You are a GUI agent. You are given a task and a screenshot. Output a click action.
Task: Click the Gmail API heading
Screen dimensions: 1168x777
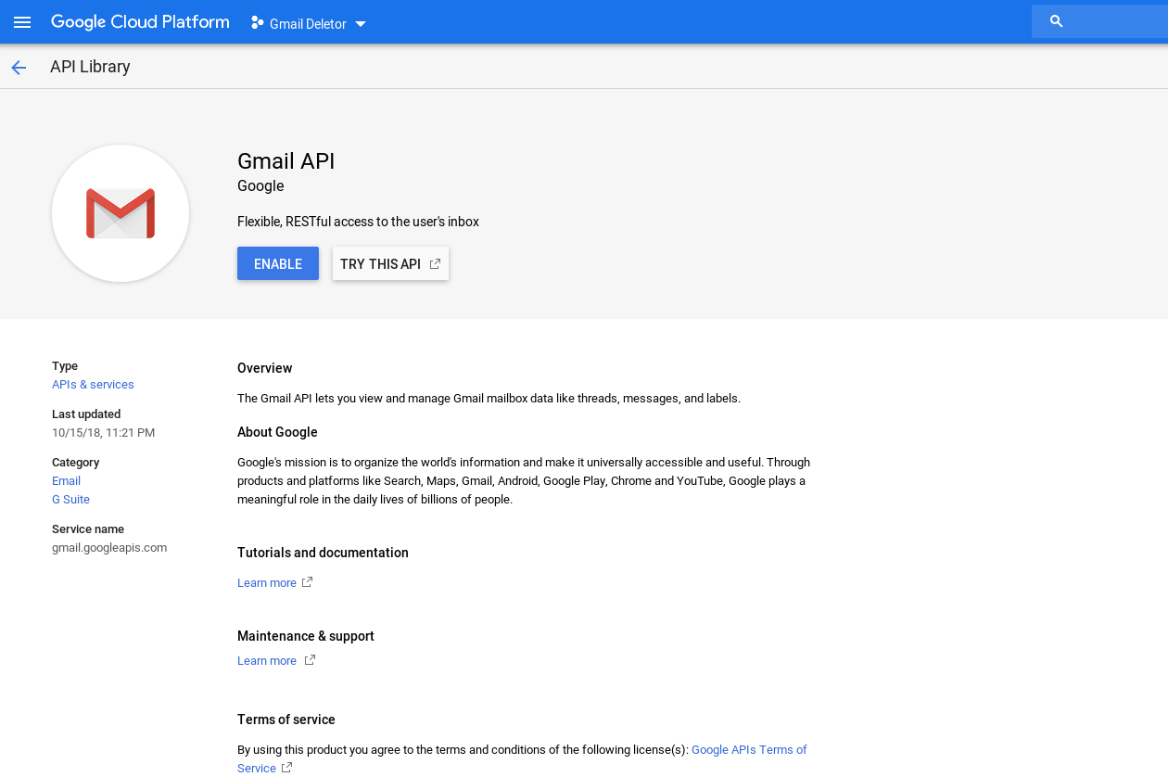pos(286,161)
